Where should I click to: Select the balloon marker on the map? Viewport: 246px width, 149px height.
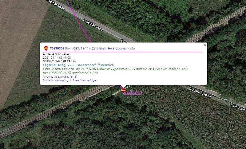tap(124, 90)
